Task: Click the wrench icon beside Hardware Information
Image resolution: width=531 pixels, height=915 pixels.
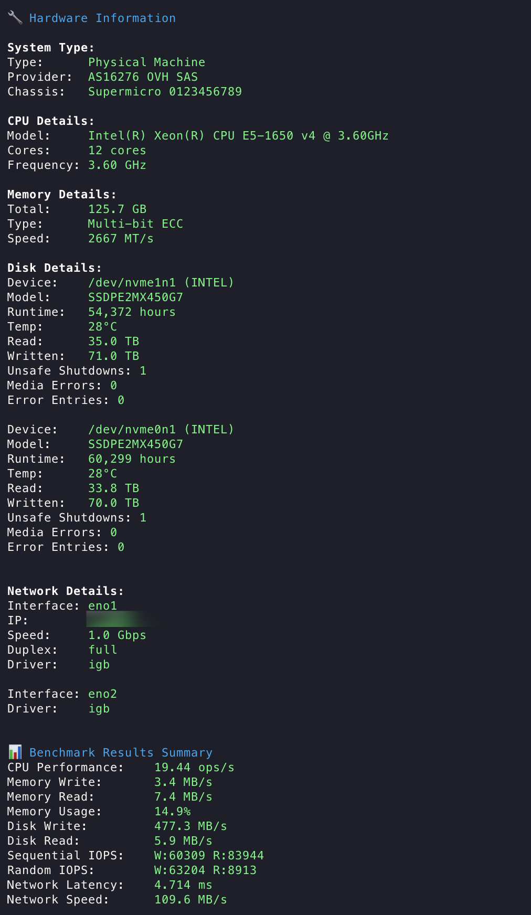Action: 15,18
